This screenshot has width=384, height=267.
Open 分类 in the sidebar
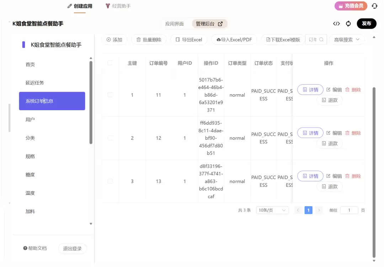[52, 138]
